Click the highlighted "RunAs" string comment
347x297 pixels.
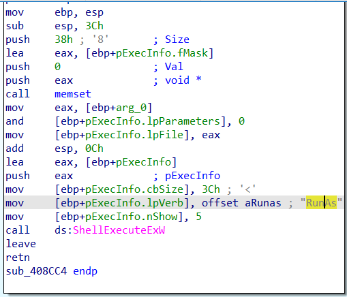[321, 203]
